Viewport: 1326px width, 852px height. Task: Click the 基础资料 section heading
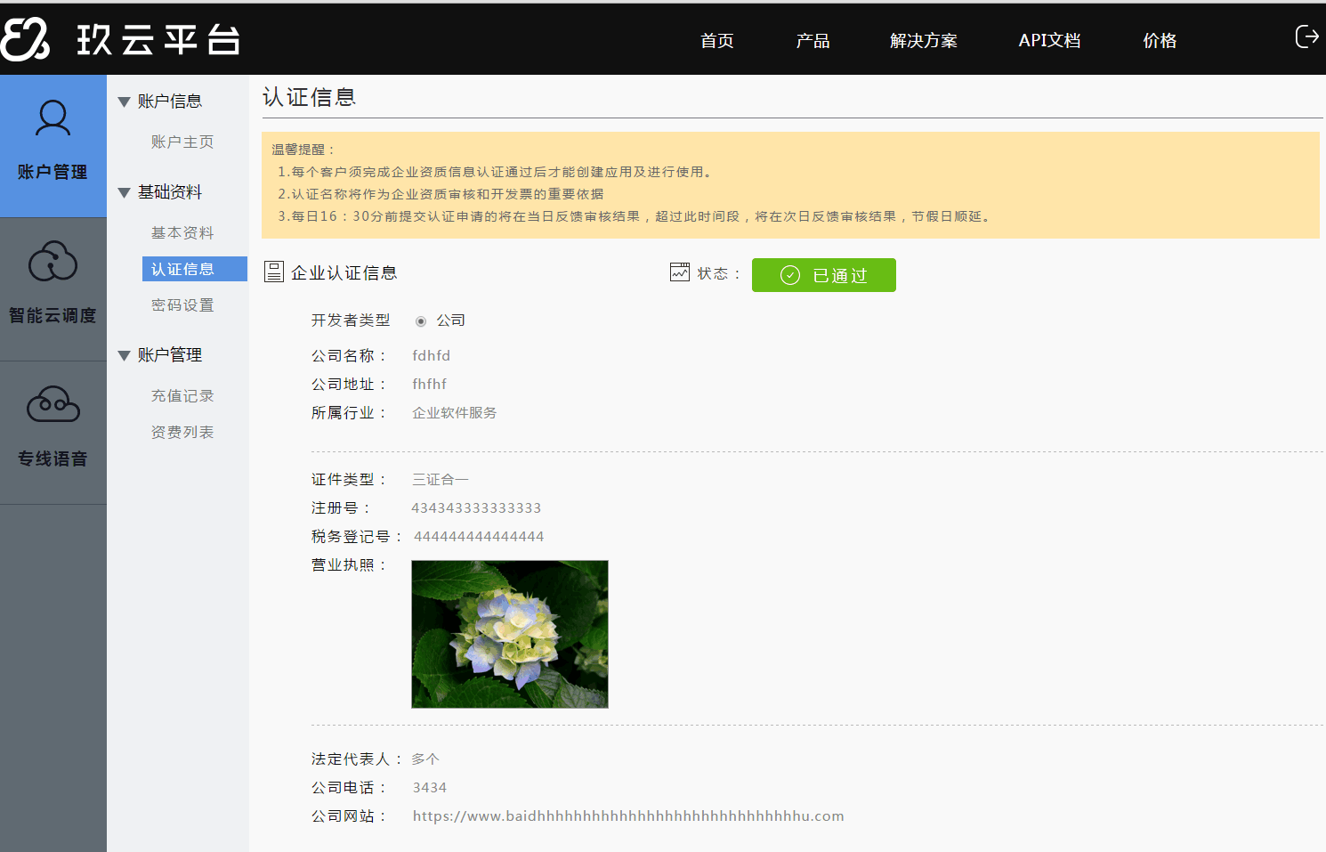click(170, 192)
